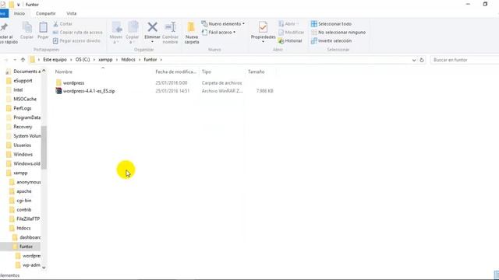Click the navigation pane scroll-down arrow

pos(44,268)
